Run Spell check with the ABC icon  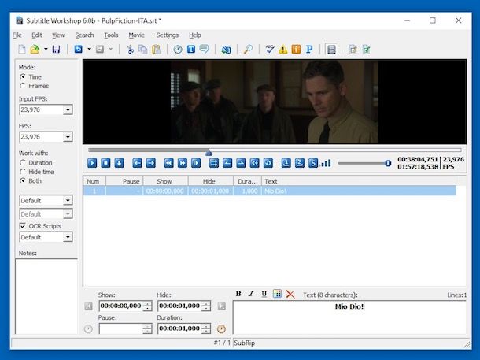269,49
